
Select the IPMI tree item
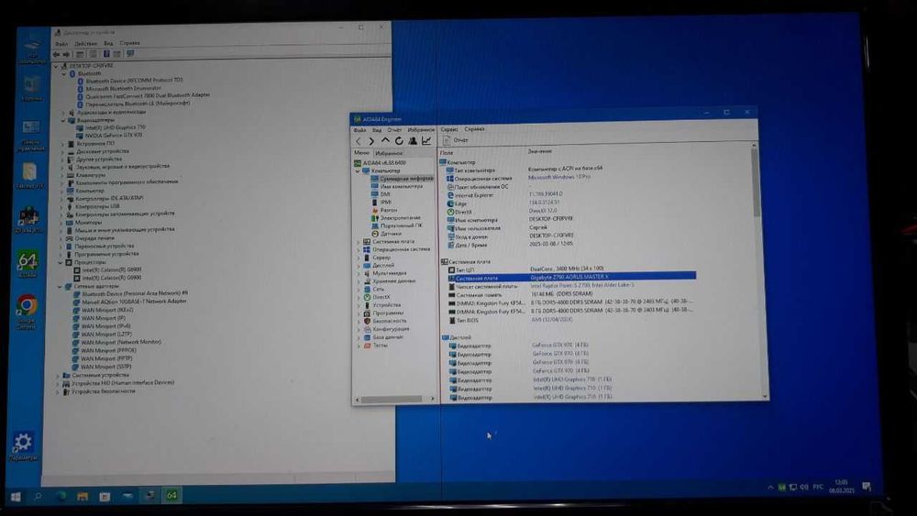pyautogui.click(x=381, y=203)
